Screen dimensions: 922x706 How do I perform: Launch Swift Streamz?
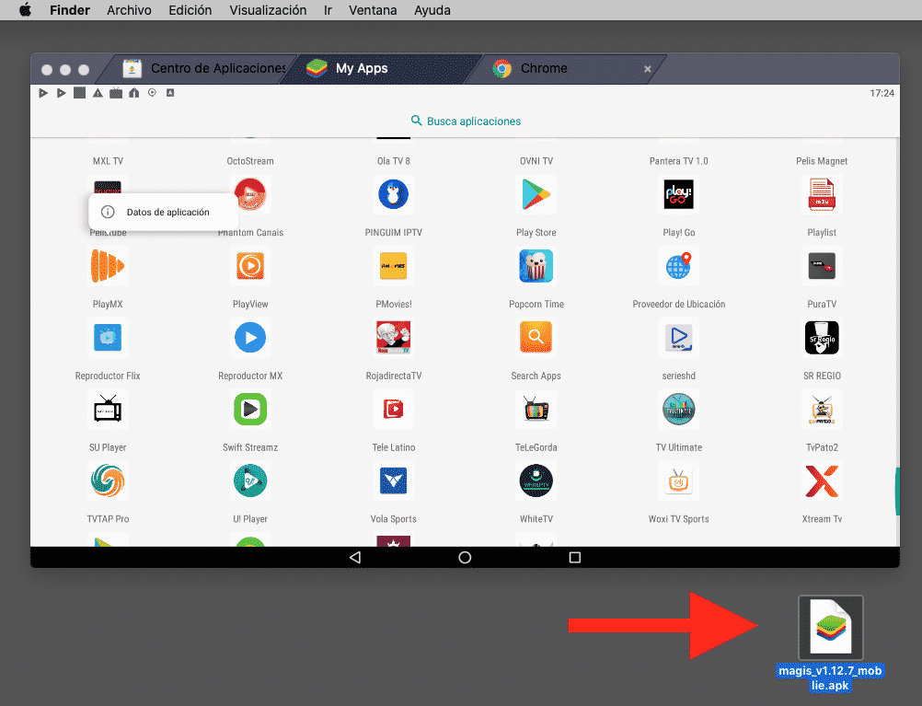tap(249, 409)
